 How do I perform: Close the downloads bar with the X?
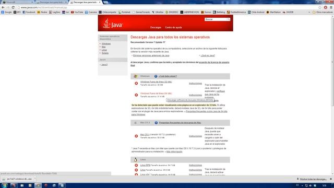click(331, 179)
